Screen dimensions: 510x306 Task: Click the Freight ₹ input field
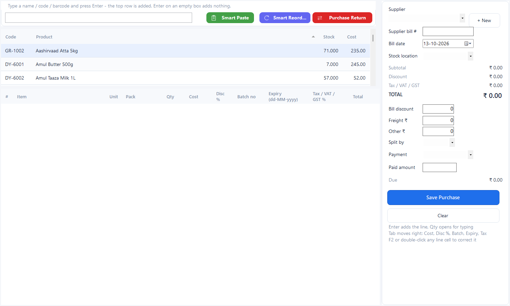tap(438, 120)
